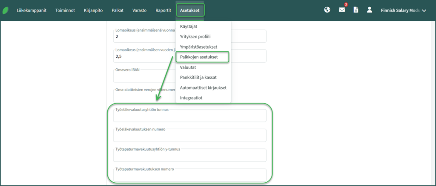Screen dimensions: 436x186
Task: Open the globe language icon
Action: point(327,10)
